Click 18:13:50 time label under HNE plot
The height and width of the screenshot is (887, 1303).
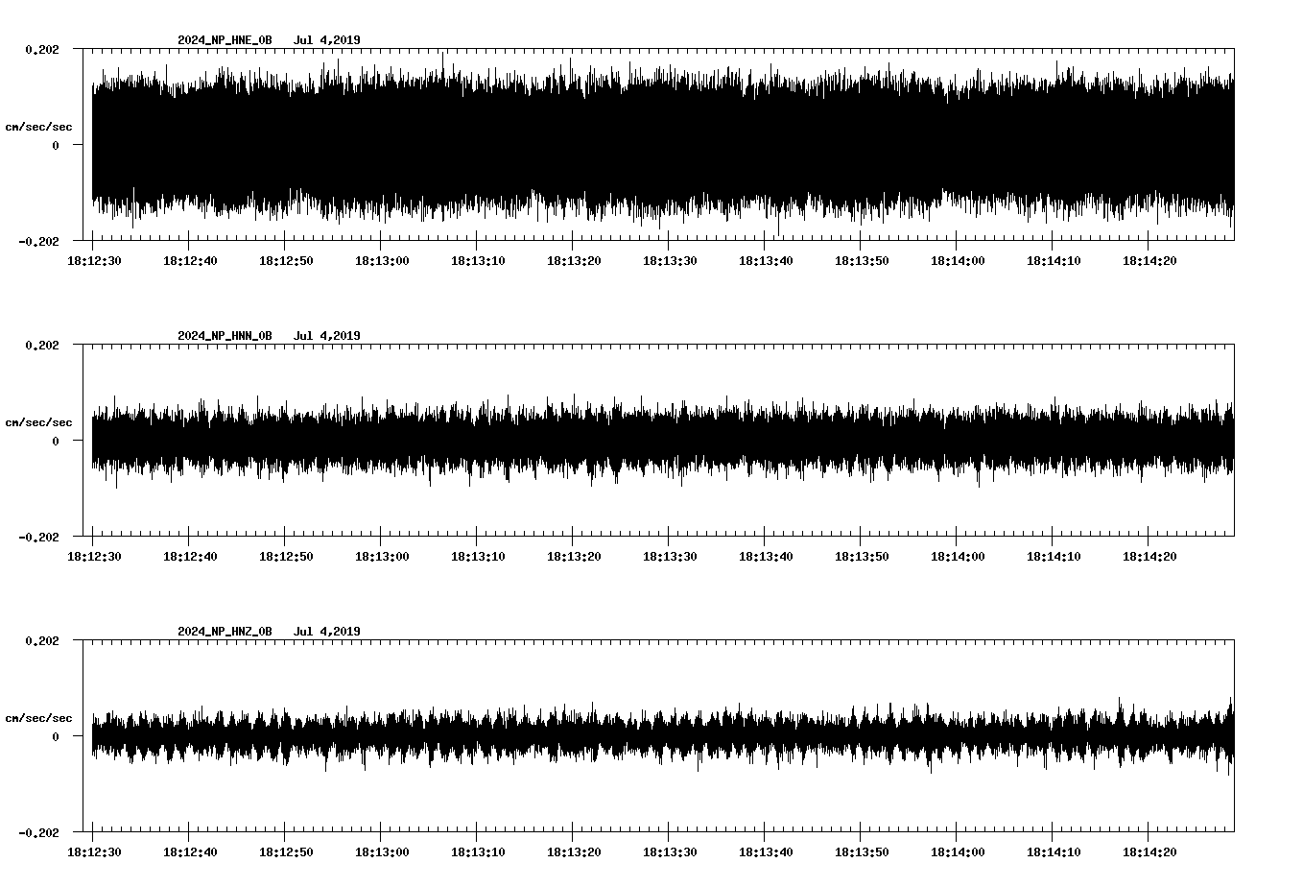coord(862,260)
